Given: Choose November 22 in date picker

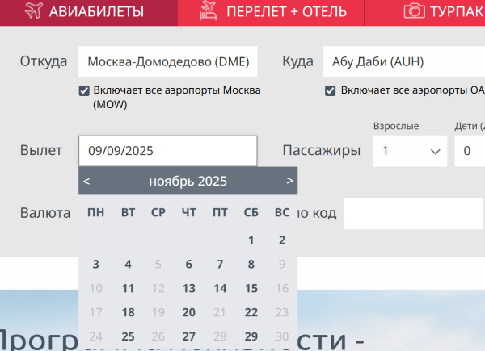Looking at the screenshot, I should (251, 312).
